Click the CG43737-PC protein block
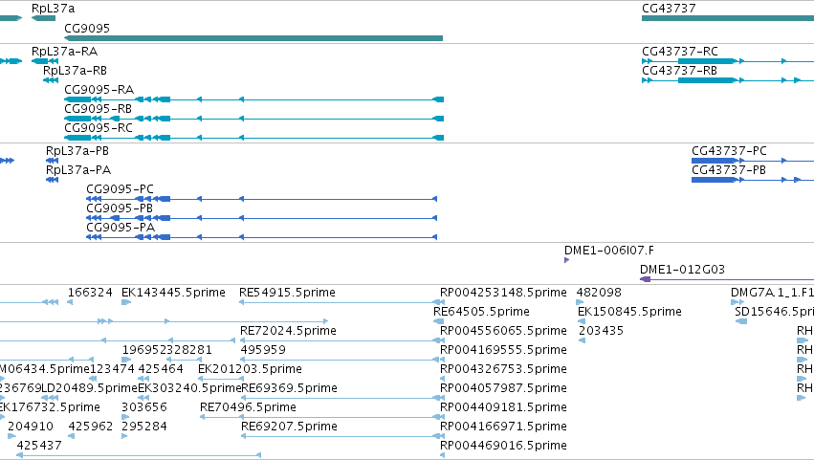This screenshot has width=814, height=460. 715,161
